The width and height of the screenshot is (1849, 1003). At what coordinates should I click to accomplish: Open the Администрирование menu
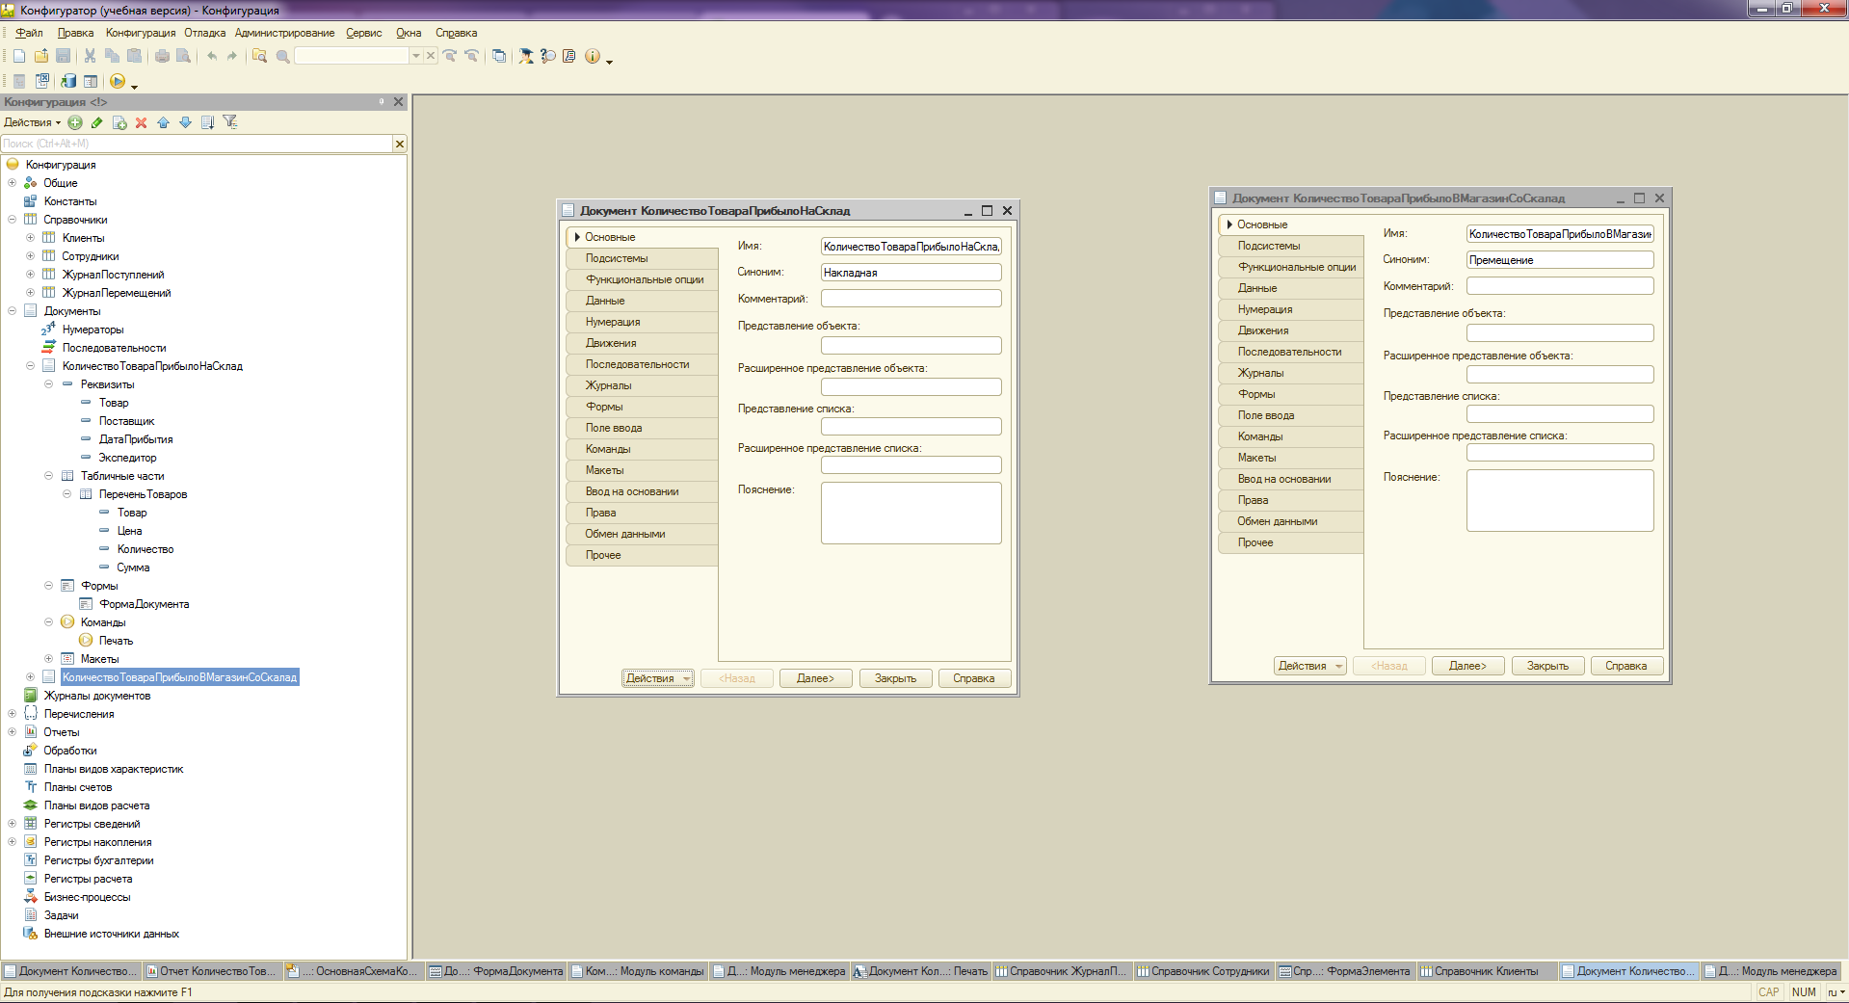pyautogui.click(x=285, y=33)
